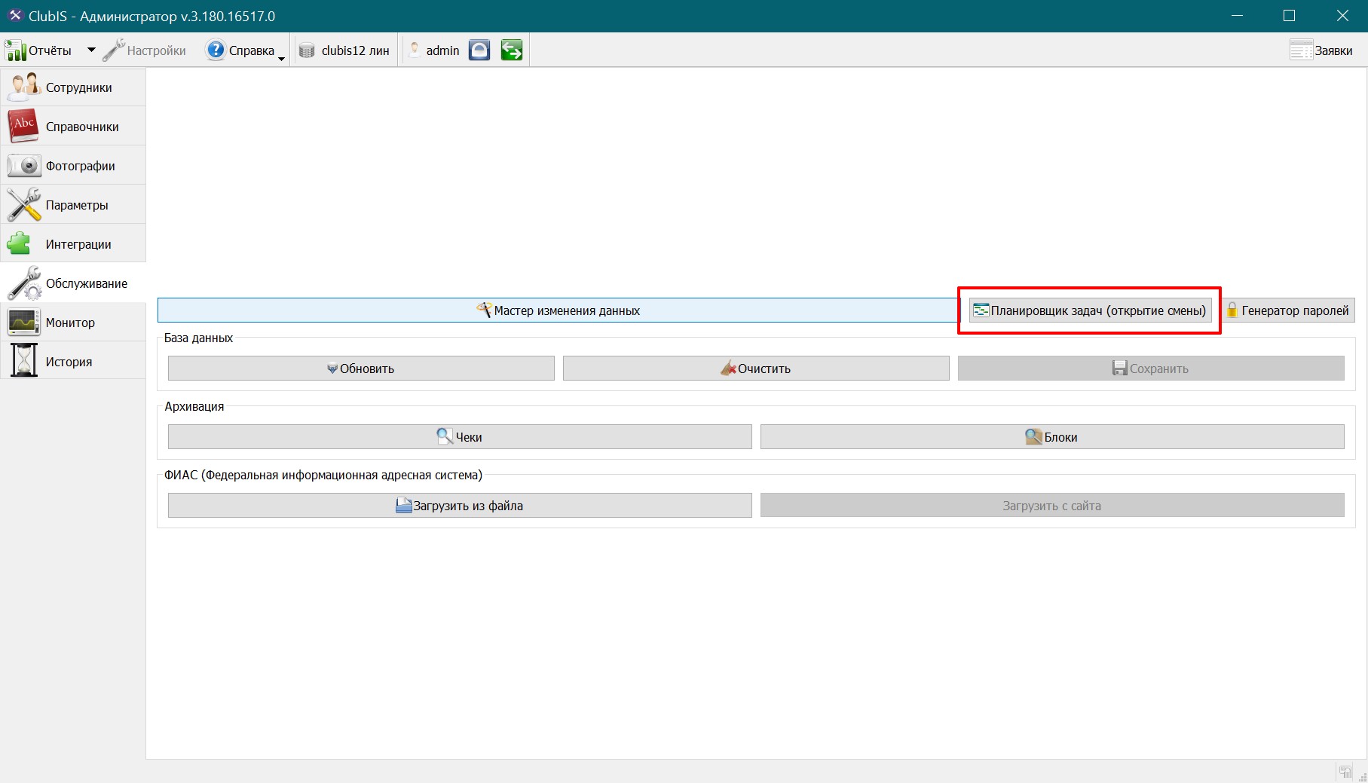
Task: Launch Мастер изменения данных
Action: (559, 310)
